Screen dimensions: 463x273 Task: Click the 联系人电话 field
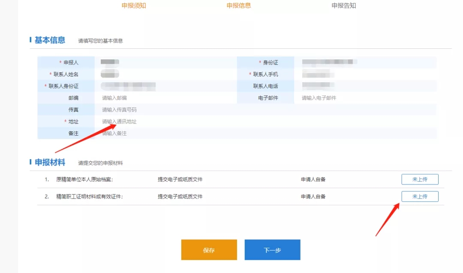click(365, 86)
